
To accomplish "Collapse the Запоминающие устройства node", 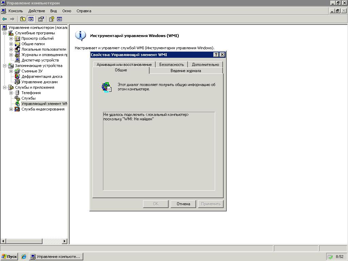I will (4, 66).
